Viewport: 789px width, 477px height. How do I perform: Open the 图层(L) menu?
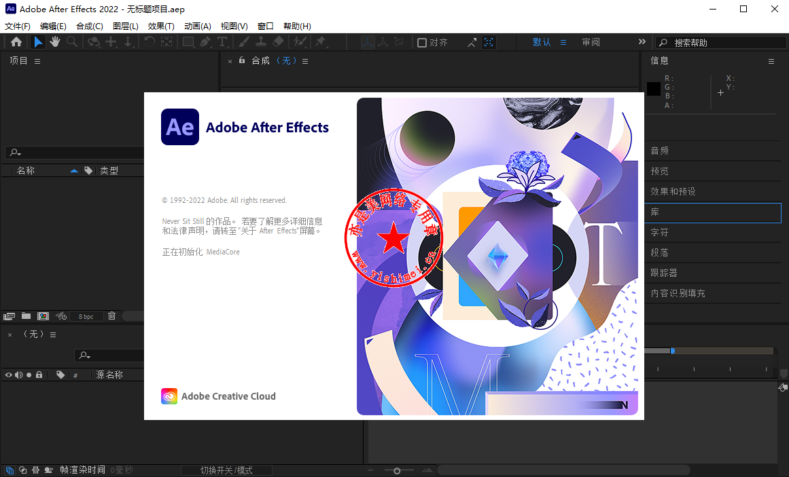[125, 26]
